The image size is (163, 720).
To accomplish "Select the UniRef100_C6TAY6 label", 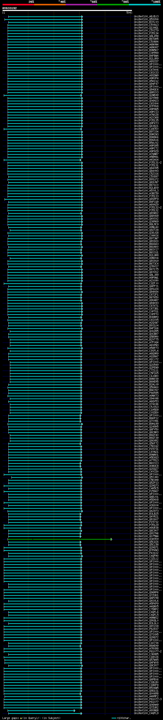I will tap(146, 70).
